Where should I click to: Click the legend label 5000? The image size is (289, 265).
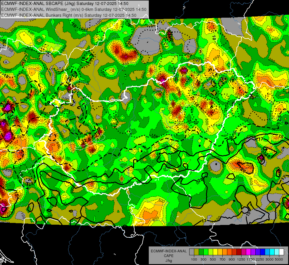[x=279, y=259]
